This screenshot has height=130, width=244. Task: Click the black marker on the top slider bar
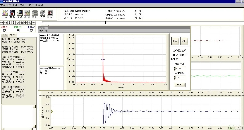[x=105, y=22]
